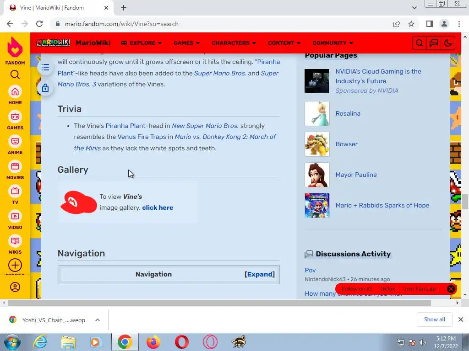
Task: Open the table of contents list icon
Action: (45, 68)
